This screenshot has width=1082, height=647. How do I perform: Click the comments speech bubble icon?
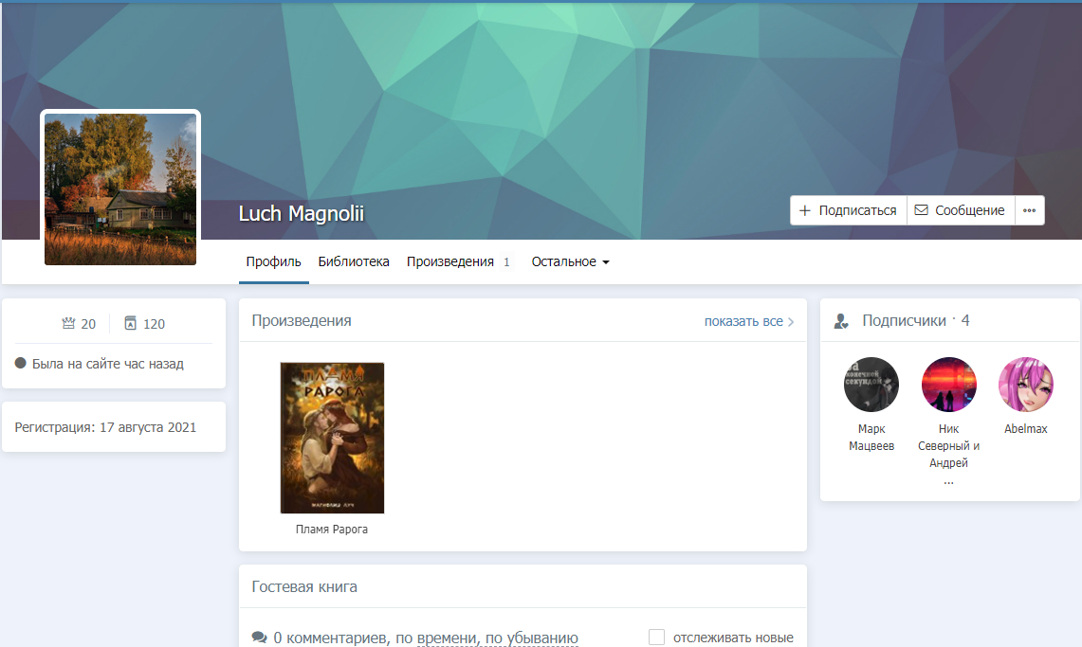pyautogui.click(x=259, y=638)
